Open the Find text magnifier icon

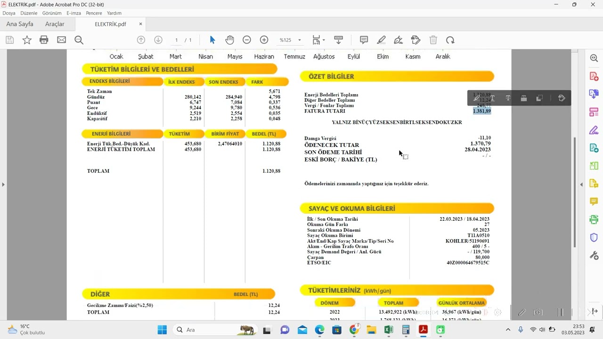click(79, 40)
